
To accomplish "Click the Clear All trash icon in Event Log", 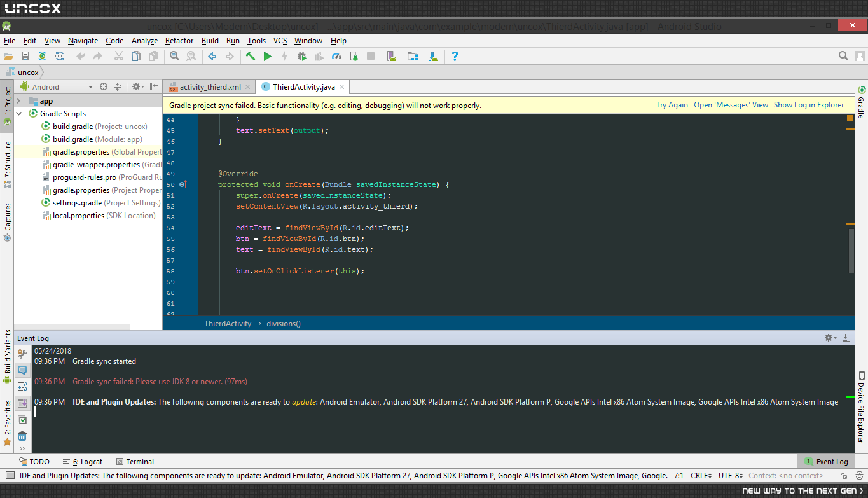I will click(22, 436).
